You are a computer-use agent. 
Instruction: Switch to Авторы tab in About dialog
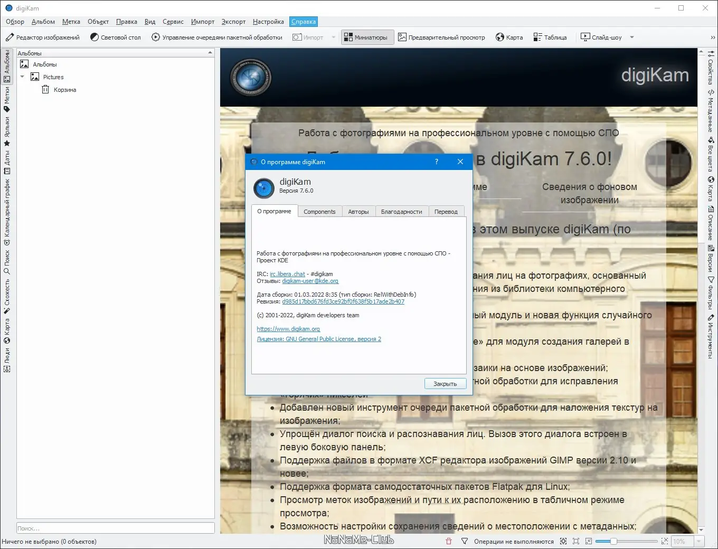[x=358, y=212]
